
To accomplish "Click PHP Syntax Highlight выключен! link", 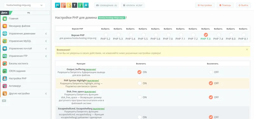I will click(93, 80).
